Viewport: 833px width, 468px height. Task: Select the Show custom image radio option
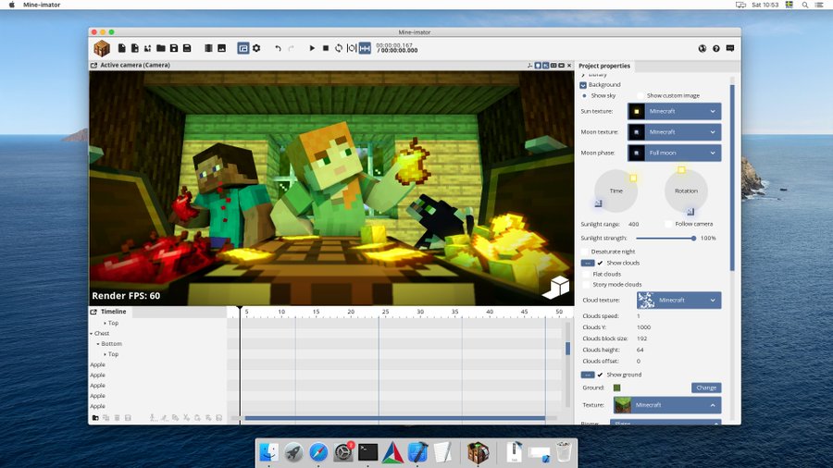[x=640, y=95]
